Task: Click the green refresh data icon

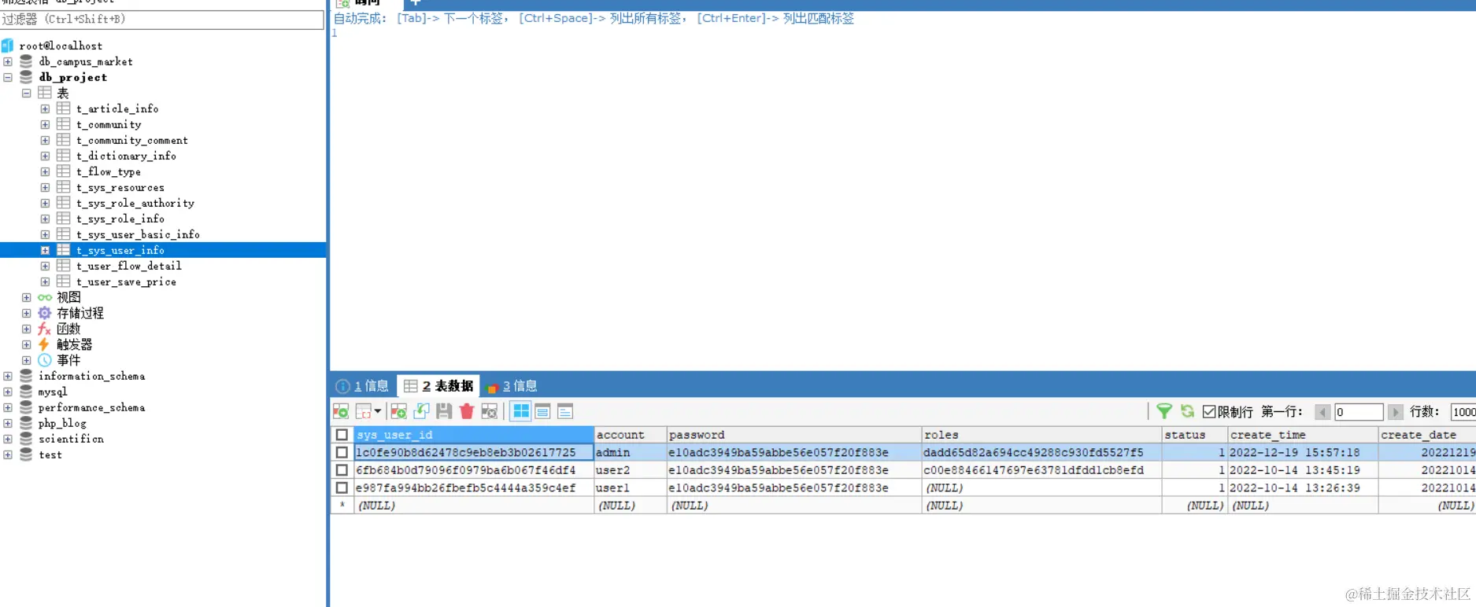Action: [x=1187, y=411]
